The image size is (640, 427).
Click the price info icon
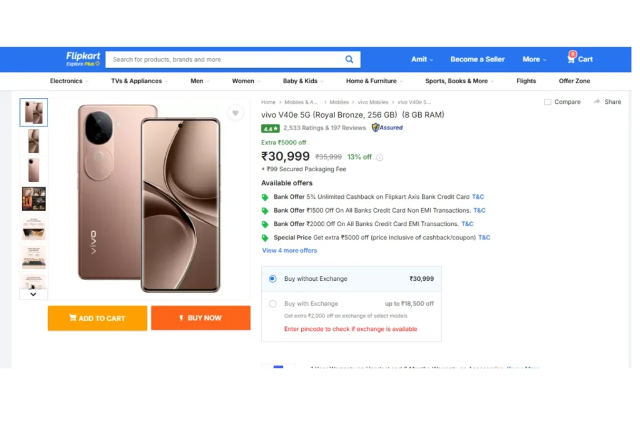[379, 157]
